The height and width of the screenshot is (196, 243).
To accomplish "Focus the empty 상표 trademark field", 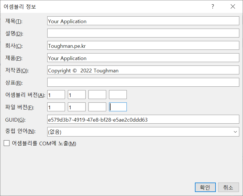I will [143, 82].
